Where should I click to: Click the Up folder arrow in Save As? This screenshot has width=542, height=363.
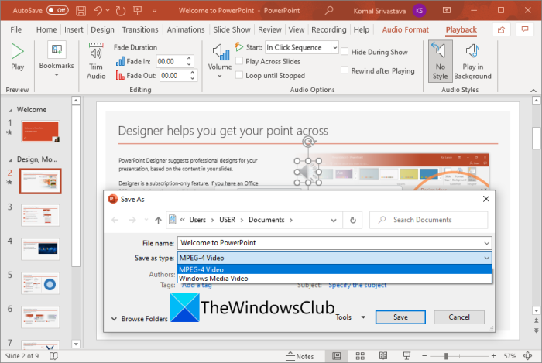pos(158,220)
